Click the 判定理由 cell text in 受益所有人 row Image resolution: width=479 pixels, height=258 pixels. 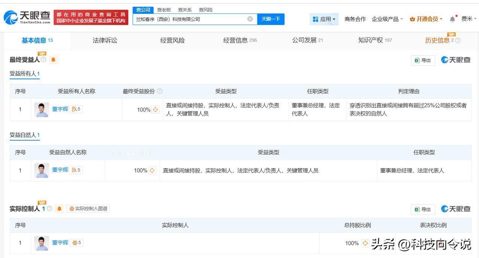click(x=408, y=110)
